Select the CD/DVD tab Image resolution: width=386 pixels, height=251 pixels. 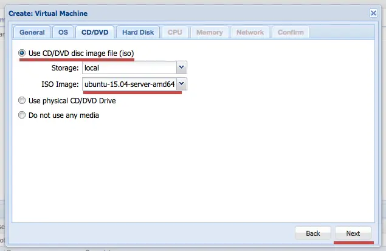click(x=95, y=32)
